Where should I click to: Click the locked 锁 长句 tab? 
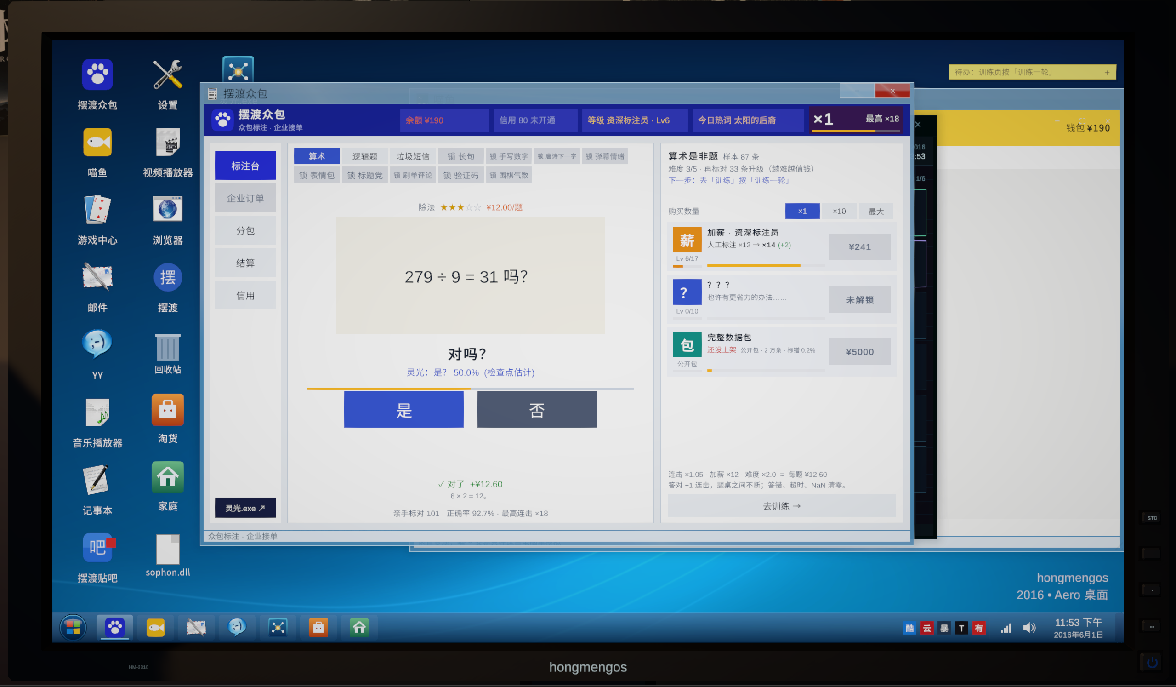tap(460, 156)
